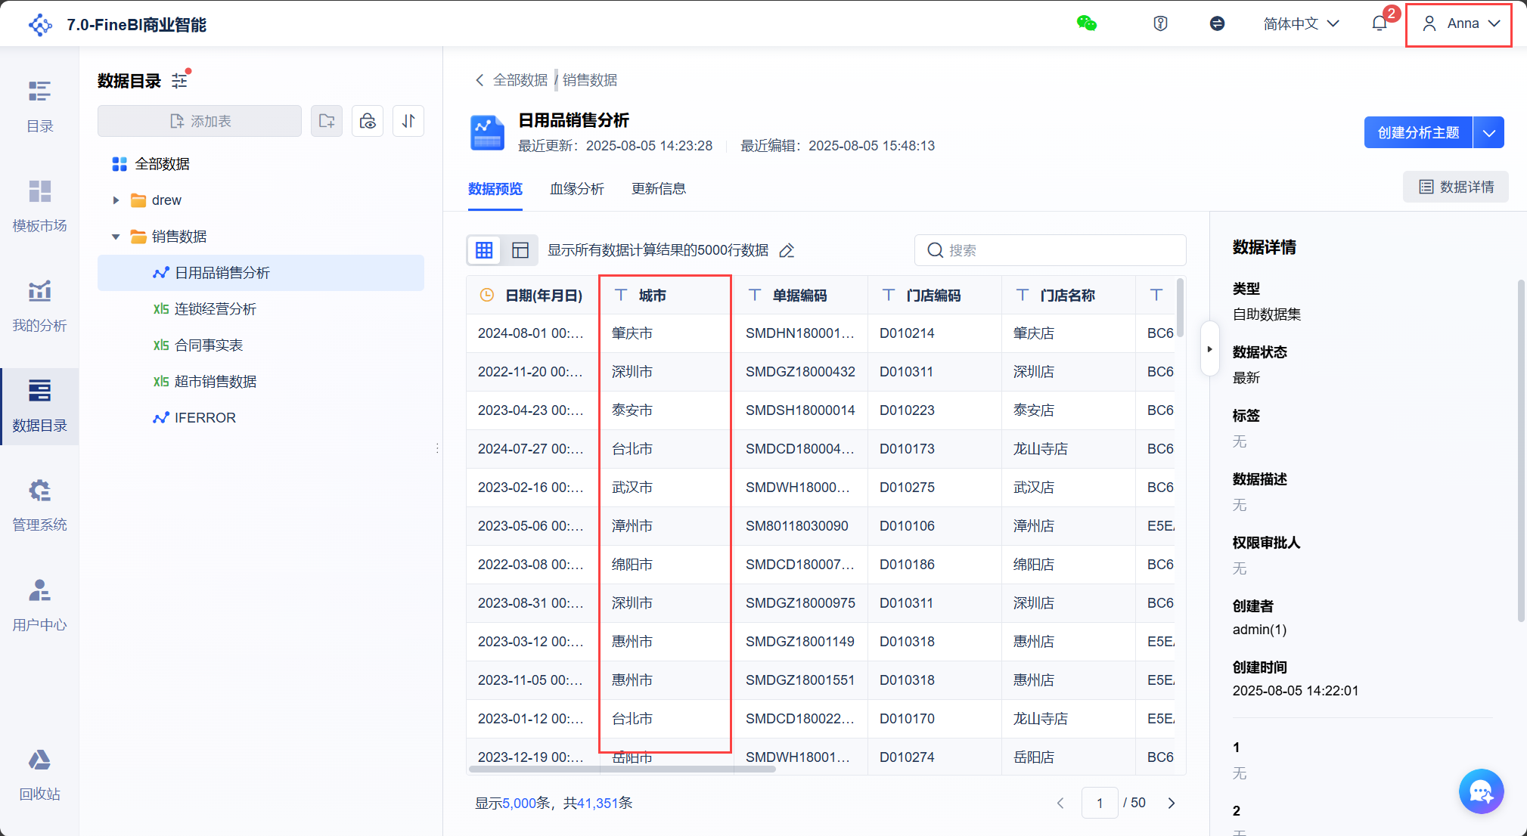Toggle the 数据详情 panel button
The height and width of the screenshot is (836, 1527).
(1455, 187)
